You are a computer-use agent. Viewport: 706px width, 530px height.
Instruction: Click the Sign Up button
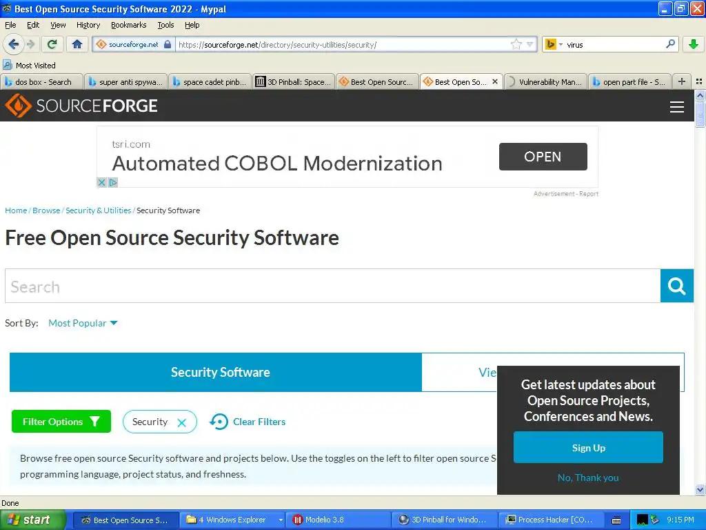[588, 447]
